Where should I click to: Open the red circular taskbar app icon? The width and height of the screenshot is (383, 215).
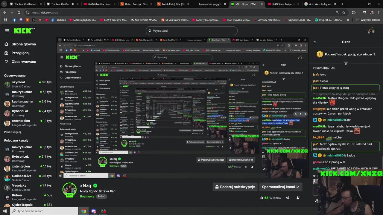click(x=104, y=211)
